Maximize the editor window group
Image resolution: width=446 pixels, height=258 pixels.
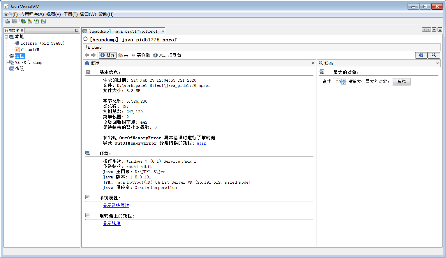tap(440, 30)
